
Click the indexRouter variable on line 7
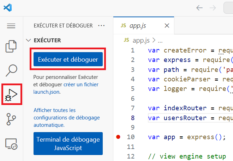pos(185,108)
